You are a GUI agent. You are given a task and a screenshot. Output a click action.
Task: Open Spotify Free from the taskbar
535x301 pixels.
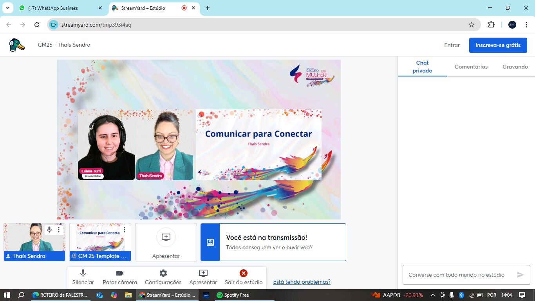(233, 295)
